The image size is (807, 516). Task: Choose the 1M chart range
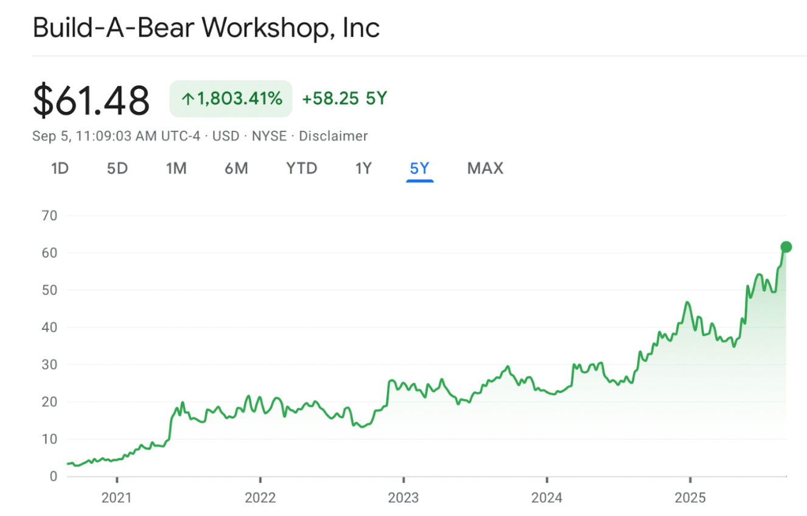tap(176, 168)
